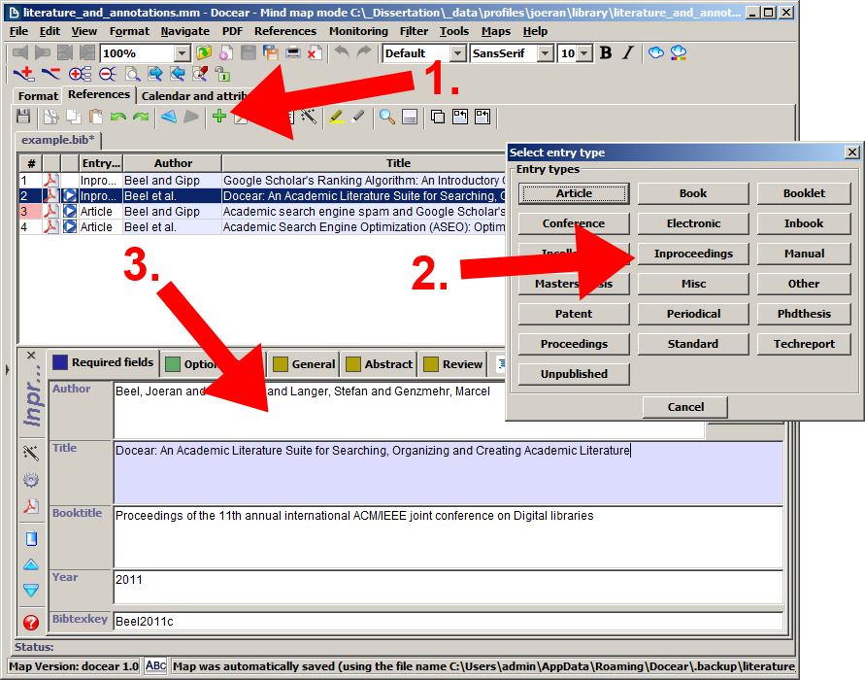Image resolution: width=865 pixels, height=680 pixels.
Task: Open the Edit menu
Action: tap(50, 31)
